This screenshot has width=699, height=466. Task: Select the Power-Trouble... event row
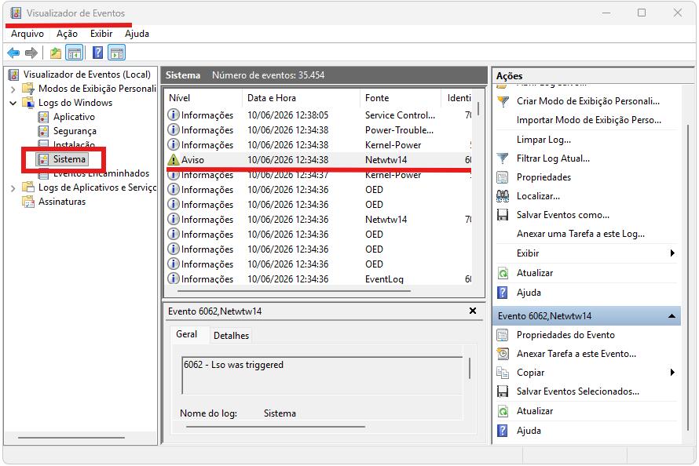coord(319,130)
